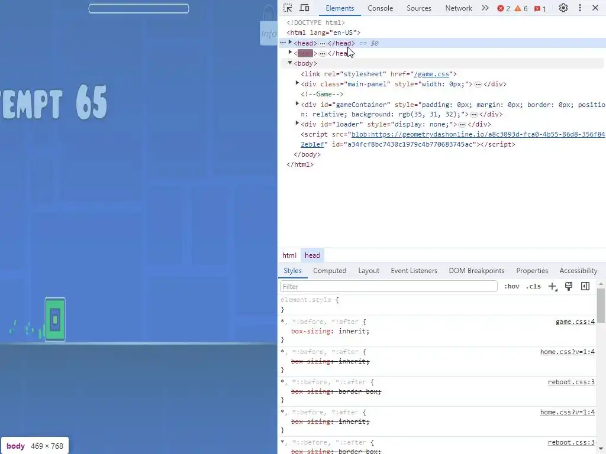
Task: Click the game progress bar at top
Action: point(138,8)
